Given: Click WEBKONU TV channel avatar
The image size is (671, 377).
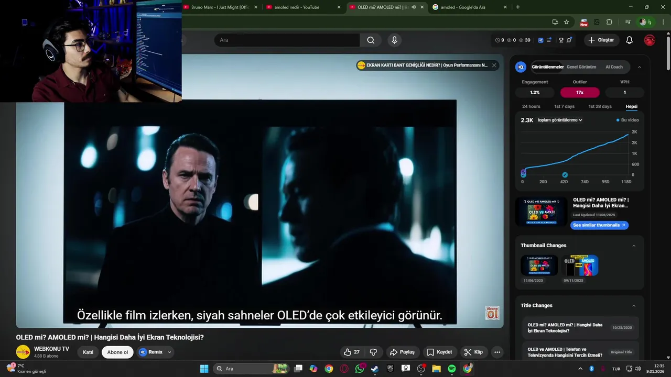Looking at the screenshot, I should point(23,352).
